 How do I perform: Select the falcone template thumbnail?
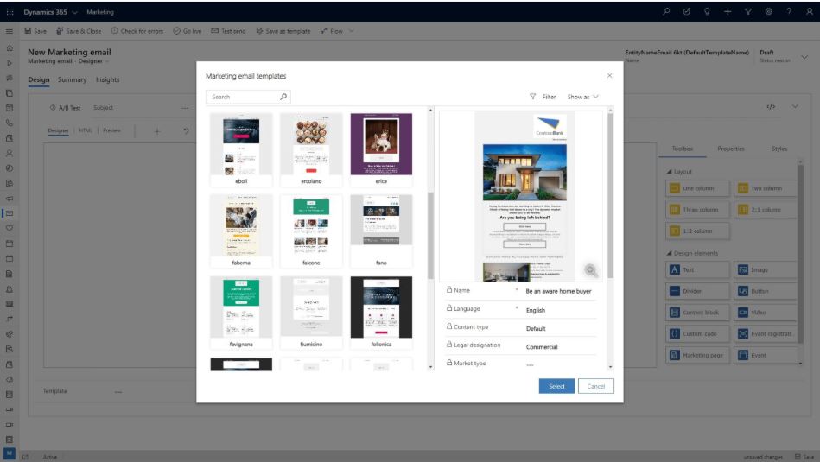(311, 231)
